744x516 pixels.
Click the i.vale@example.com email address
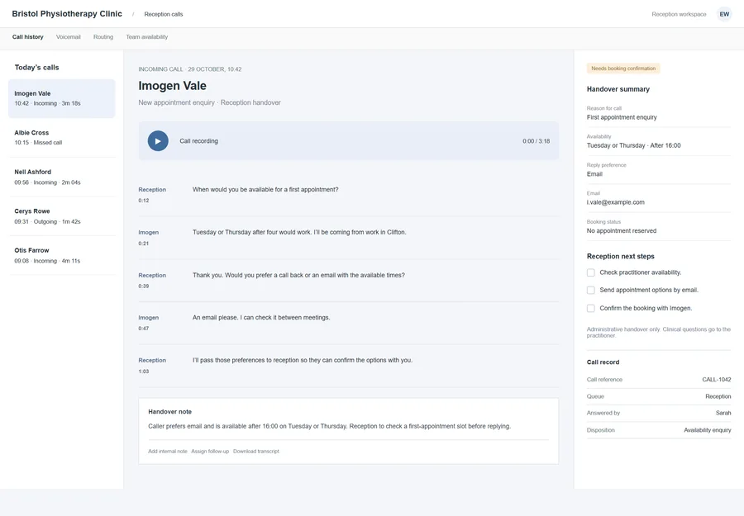(x=615, y=202)
